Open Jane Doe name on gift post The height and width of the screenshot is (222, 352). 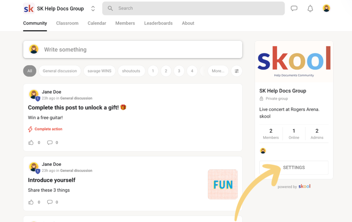tap(51, 92)
